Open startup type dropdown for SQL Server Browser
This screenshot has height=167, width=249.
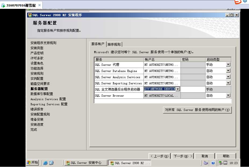[x=228, y=96]
